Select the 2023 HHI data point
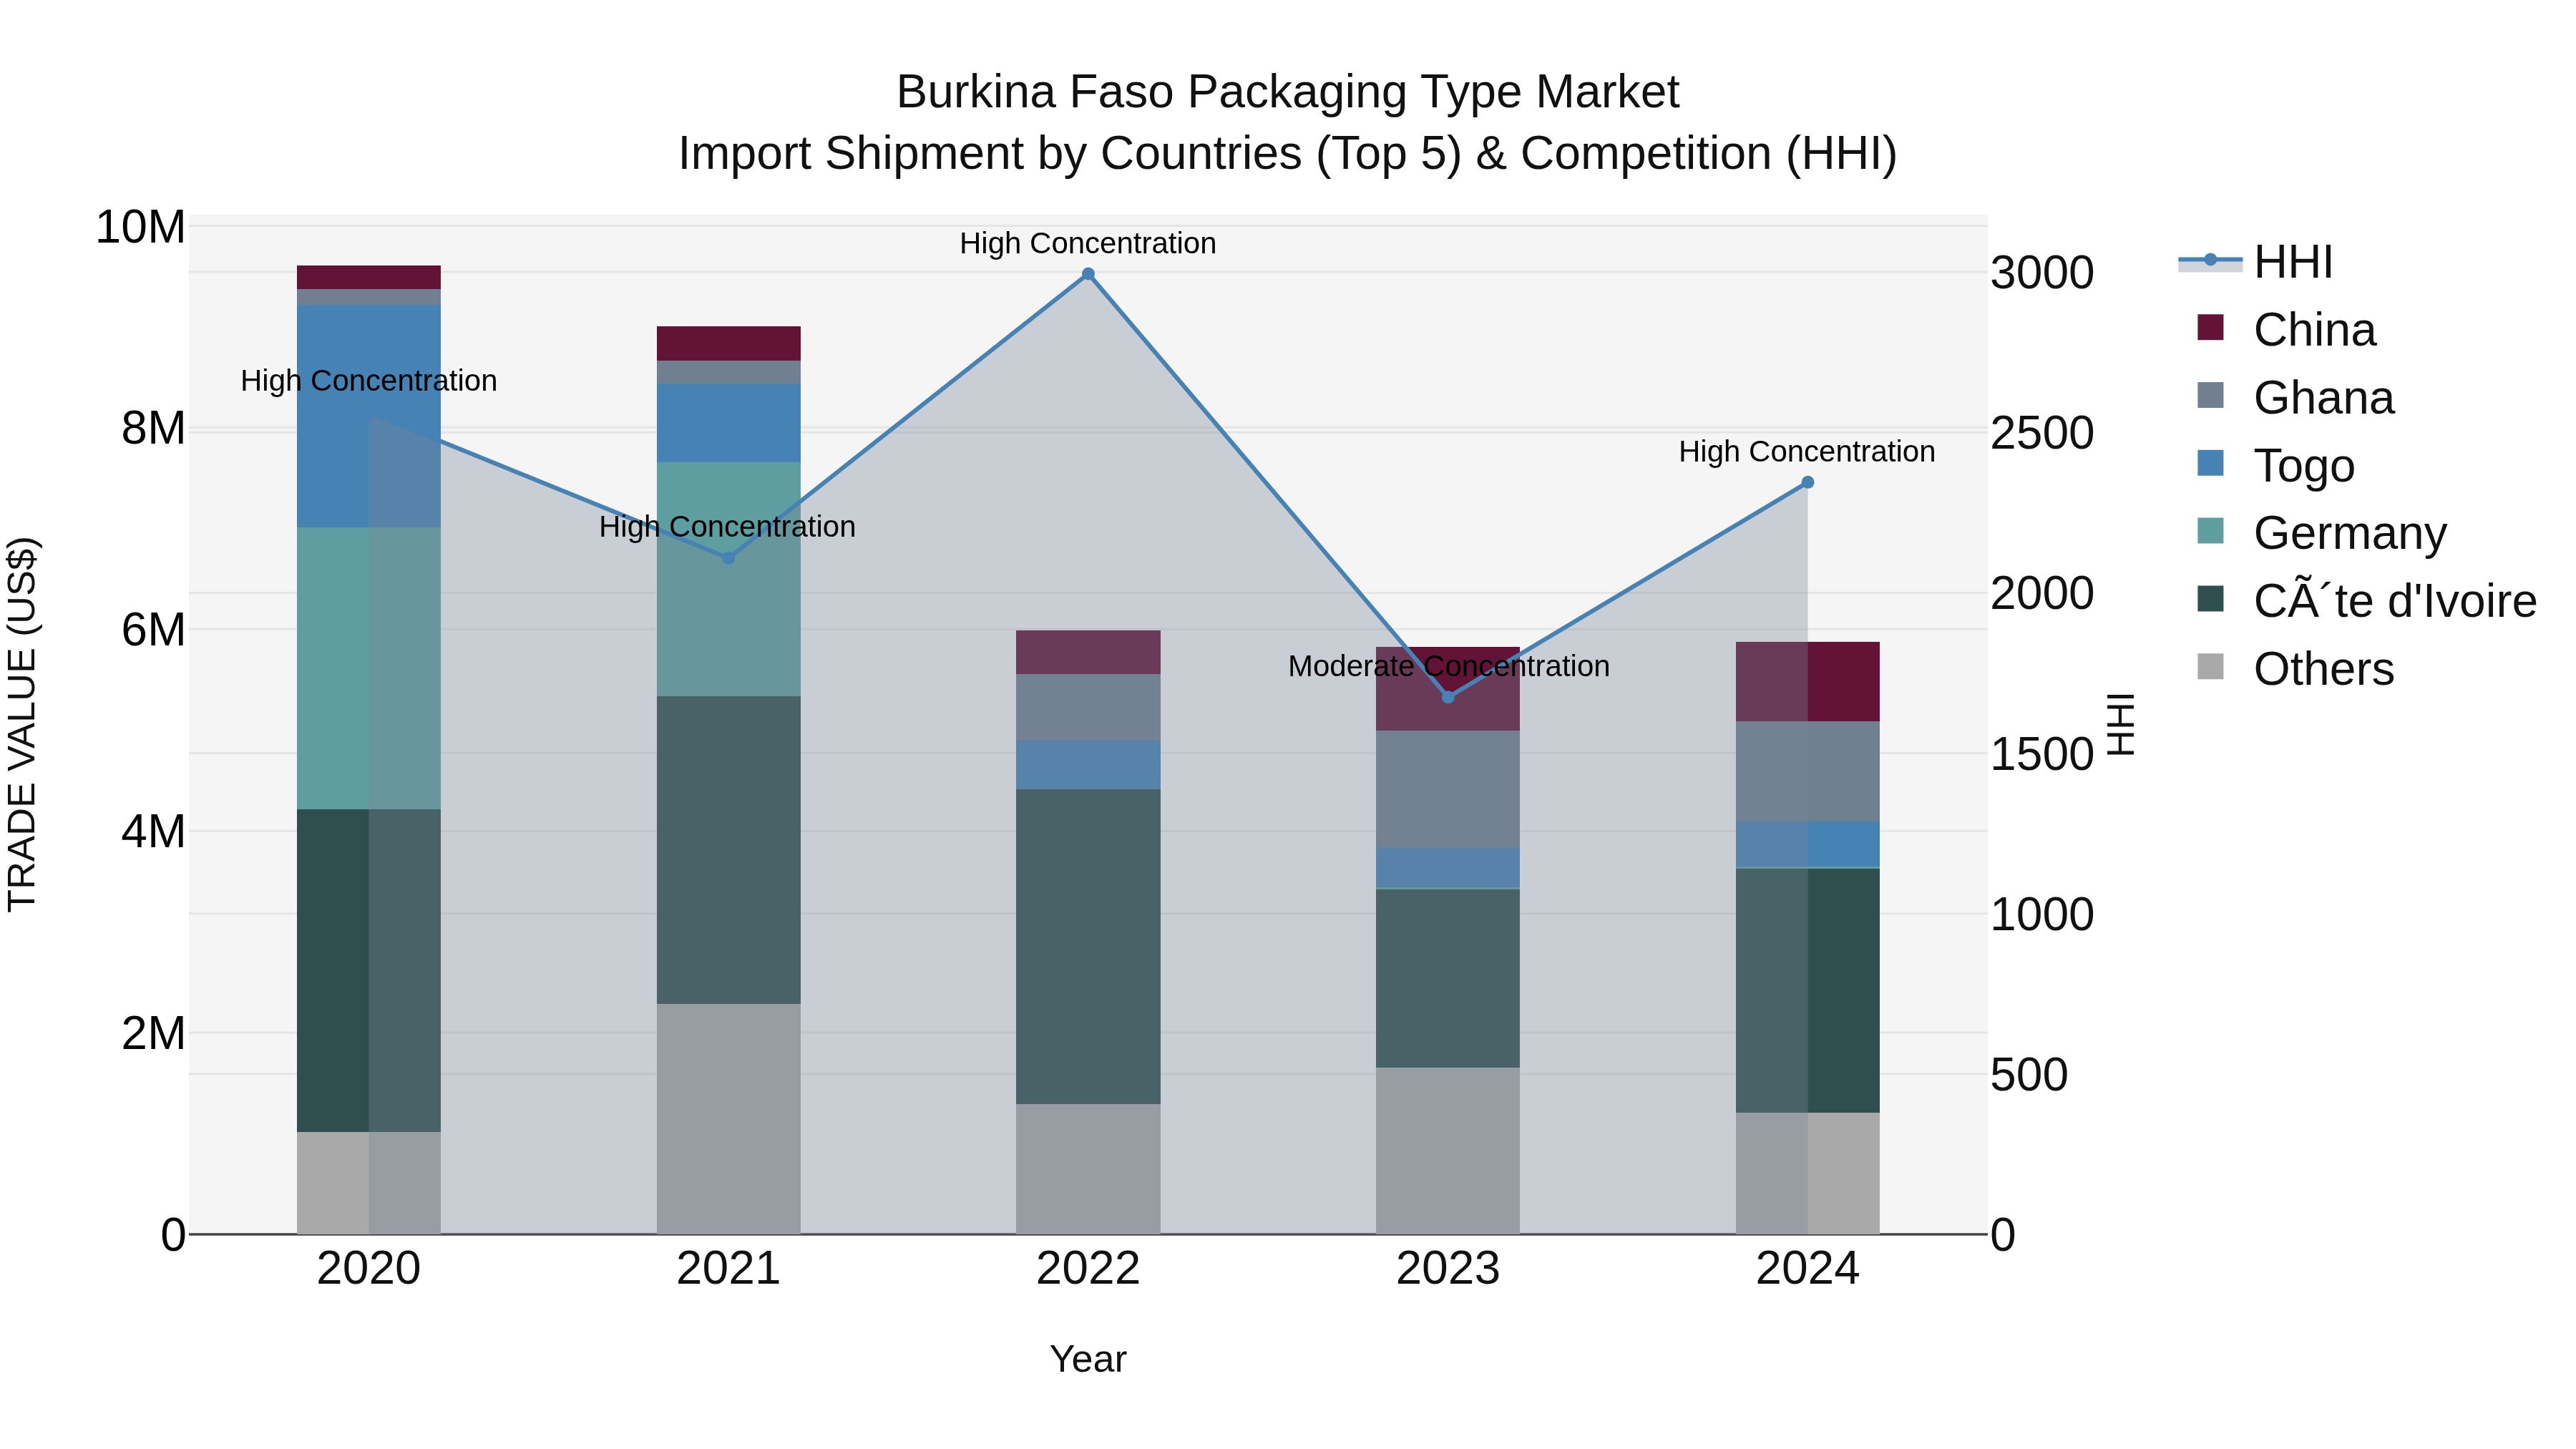The image size is (2576, 1449). [1447, 697]
